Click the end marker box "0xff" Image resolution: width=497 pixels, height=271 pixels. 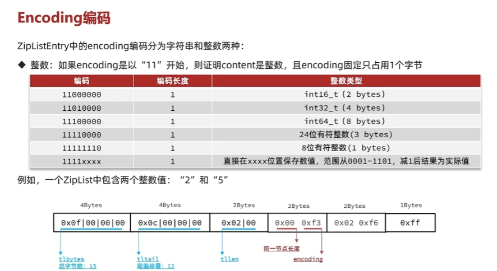coord(411,223)
